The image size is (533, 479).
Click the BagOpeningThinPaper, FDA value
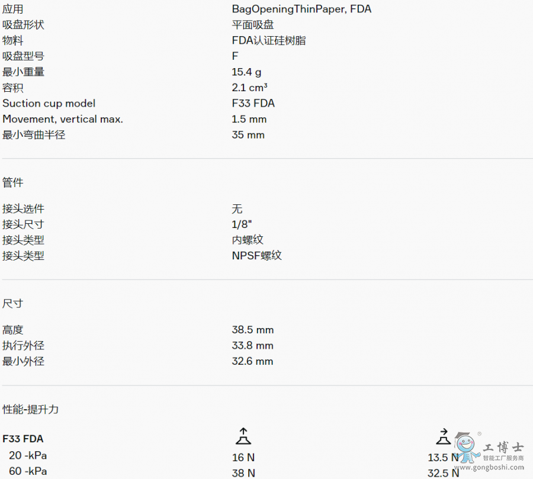(301, 9)
